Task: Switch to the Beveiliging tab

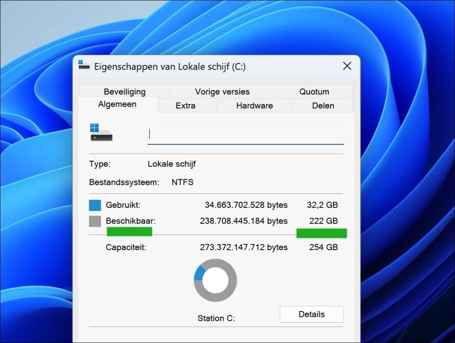Action: [124, 92]
